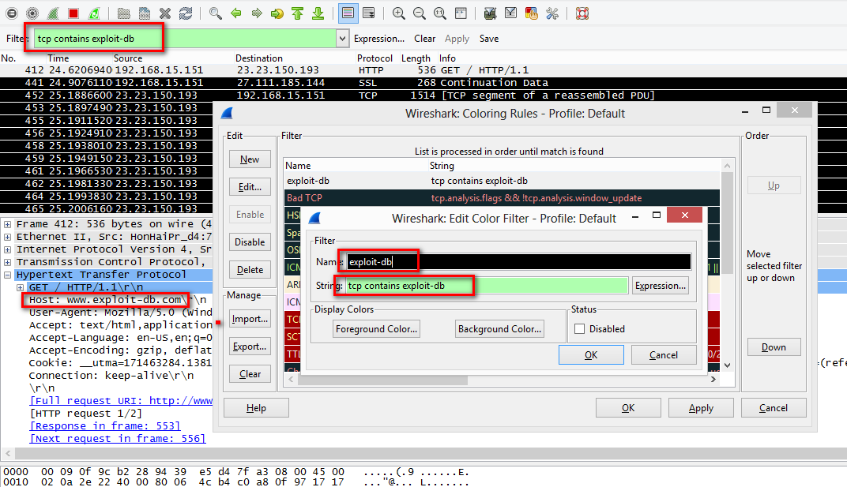The width and height of the screenshot is (847, 487).
Task: Open the display filter history dropdown
Action: (x=342, y=39)
